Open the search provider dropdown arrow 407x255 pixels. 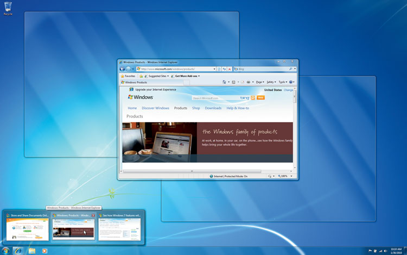(295, 69)
